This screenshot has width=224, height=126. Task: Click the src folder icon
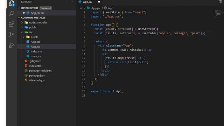26,32
